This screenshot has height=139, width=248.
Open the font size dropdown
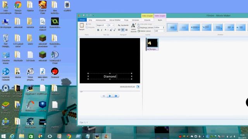click(113, 25)
